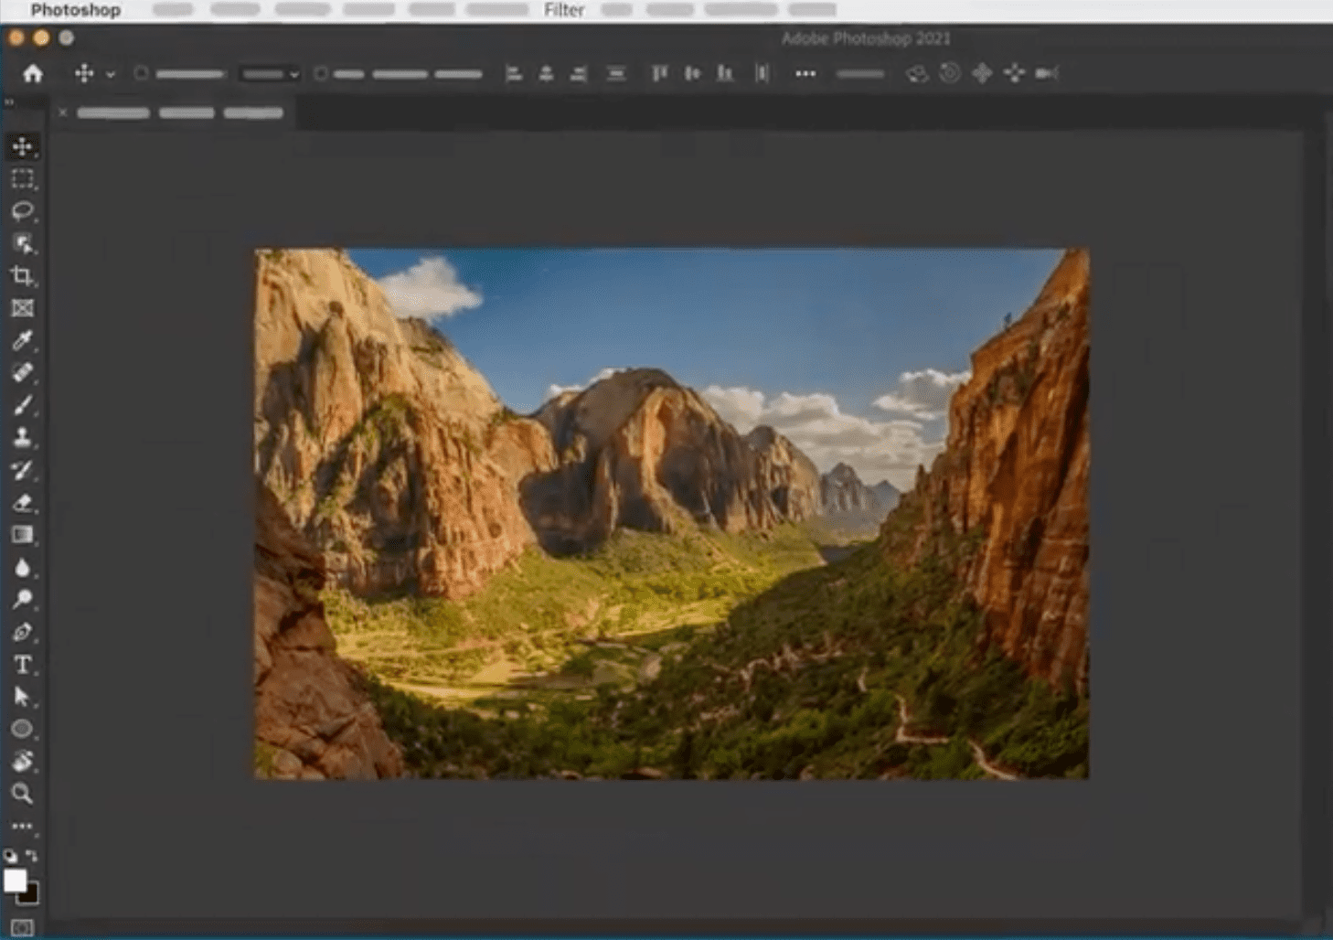
Task: Choose the Clone Stamp tool
Action: tap(22, 437)
